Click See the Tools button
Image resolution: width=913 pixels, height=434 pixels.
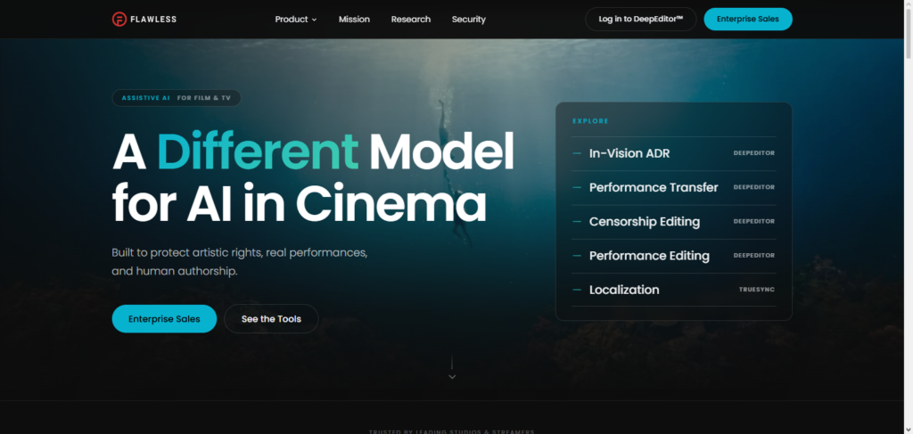tap(271, 319)
